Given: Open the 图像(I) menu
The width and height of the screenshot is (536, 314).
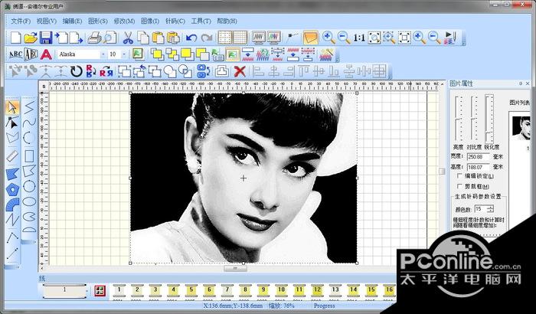Looking at the screenshot, I should (150, 21).
